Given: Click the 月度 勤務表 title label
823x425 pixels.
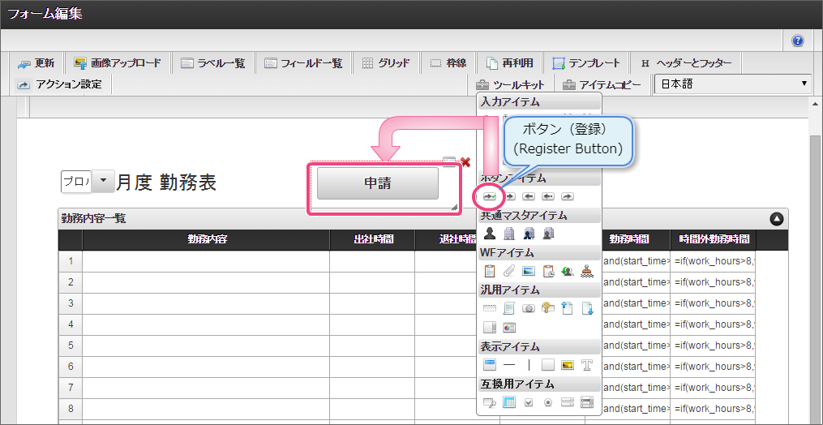Looking at the screenshot, I should (x=166, y=182).
